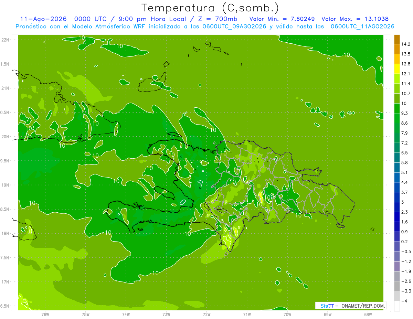413x319 pixels.
Task: Click the "68W" longitude axis label
Action: point(368,314)
